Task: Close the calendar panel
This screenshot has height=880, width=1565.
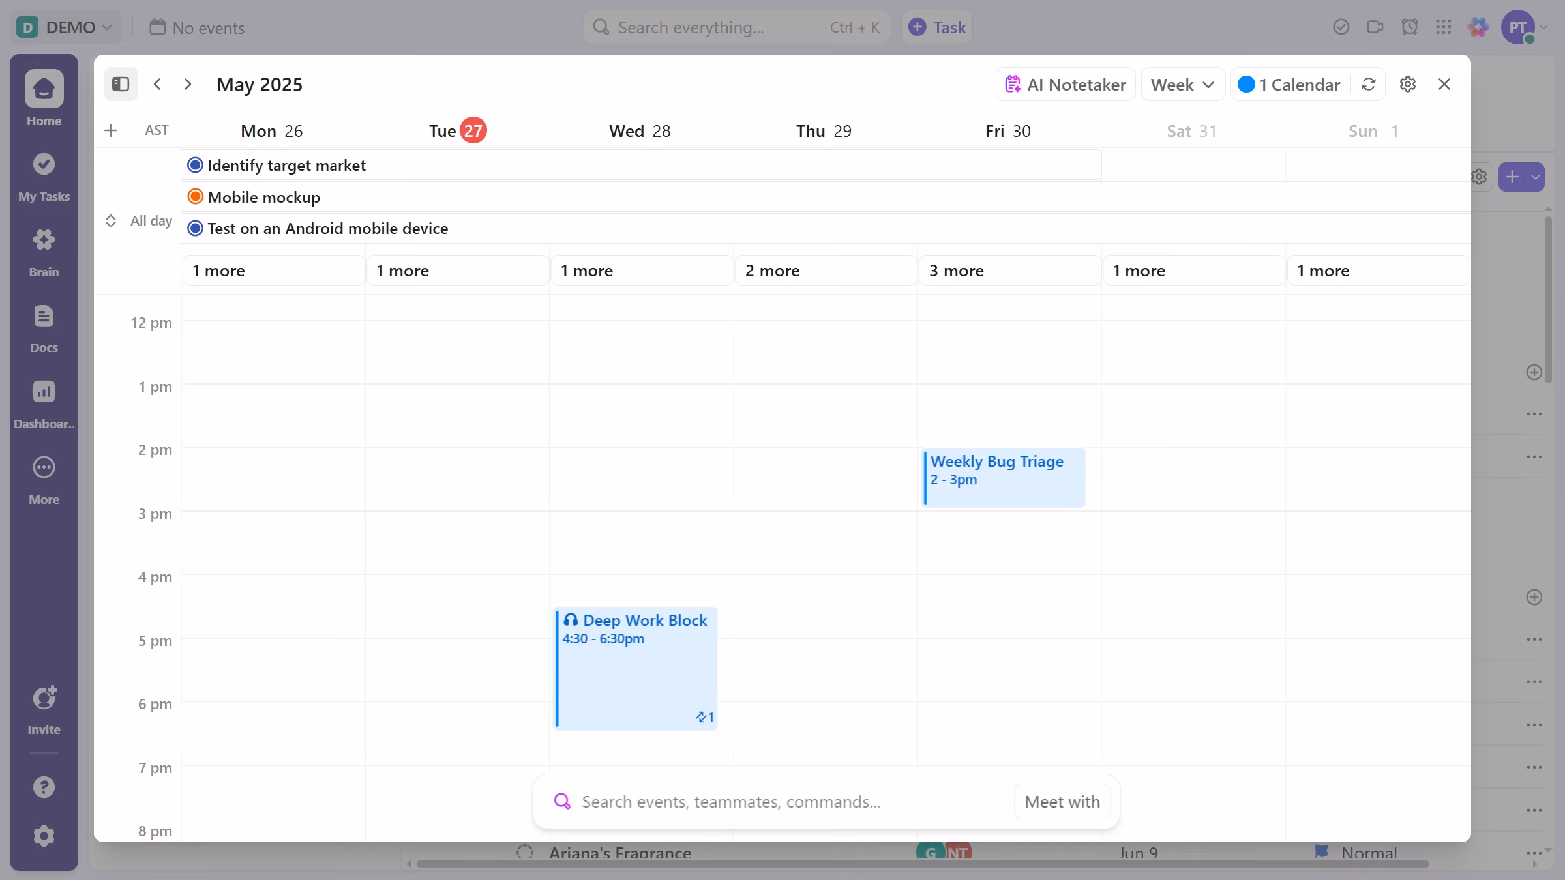Action: (1444, 84)
